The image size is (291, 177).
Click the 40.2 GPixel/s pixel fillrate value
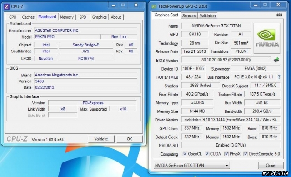(x=197, y=94)
